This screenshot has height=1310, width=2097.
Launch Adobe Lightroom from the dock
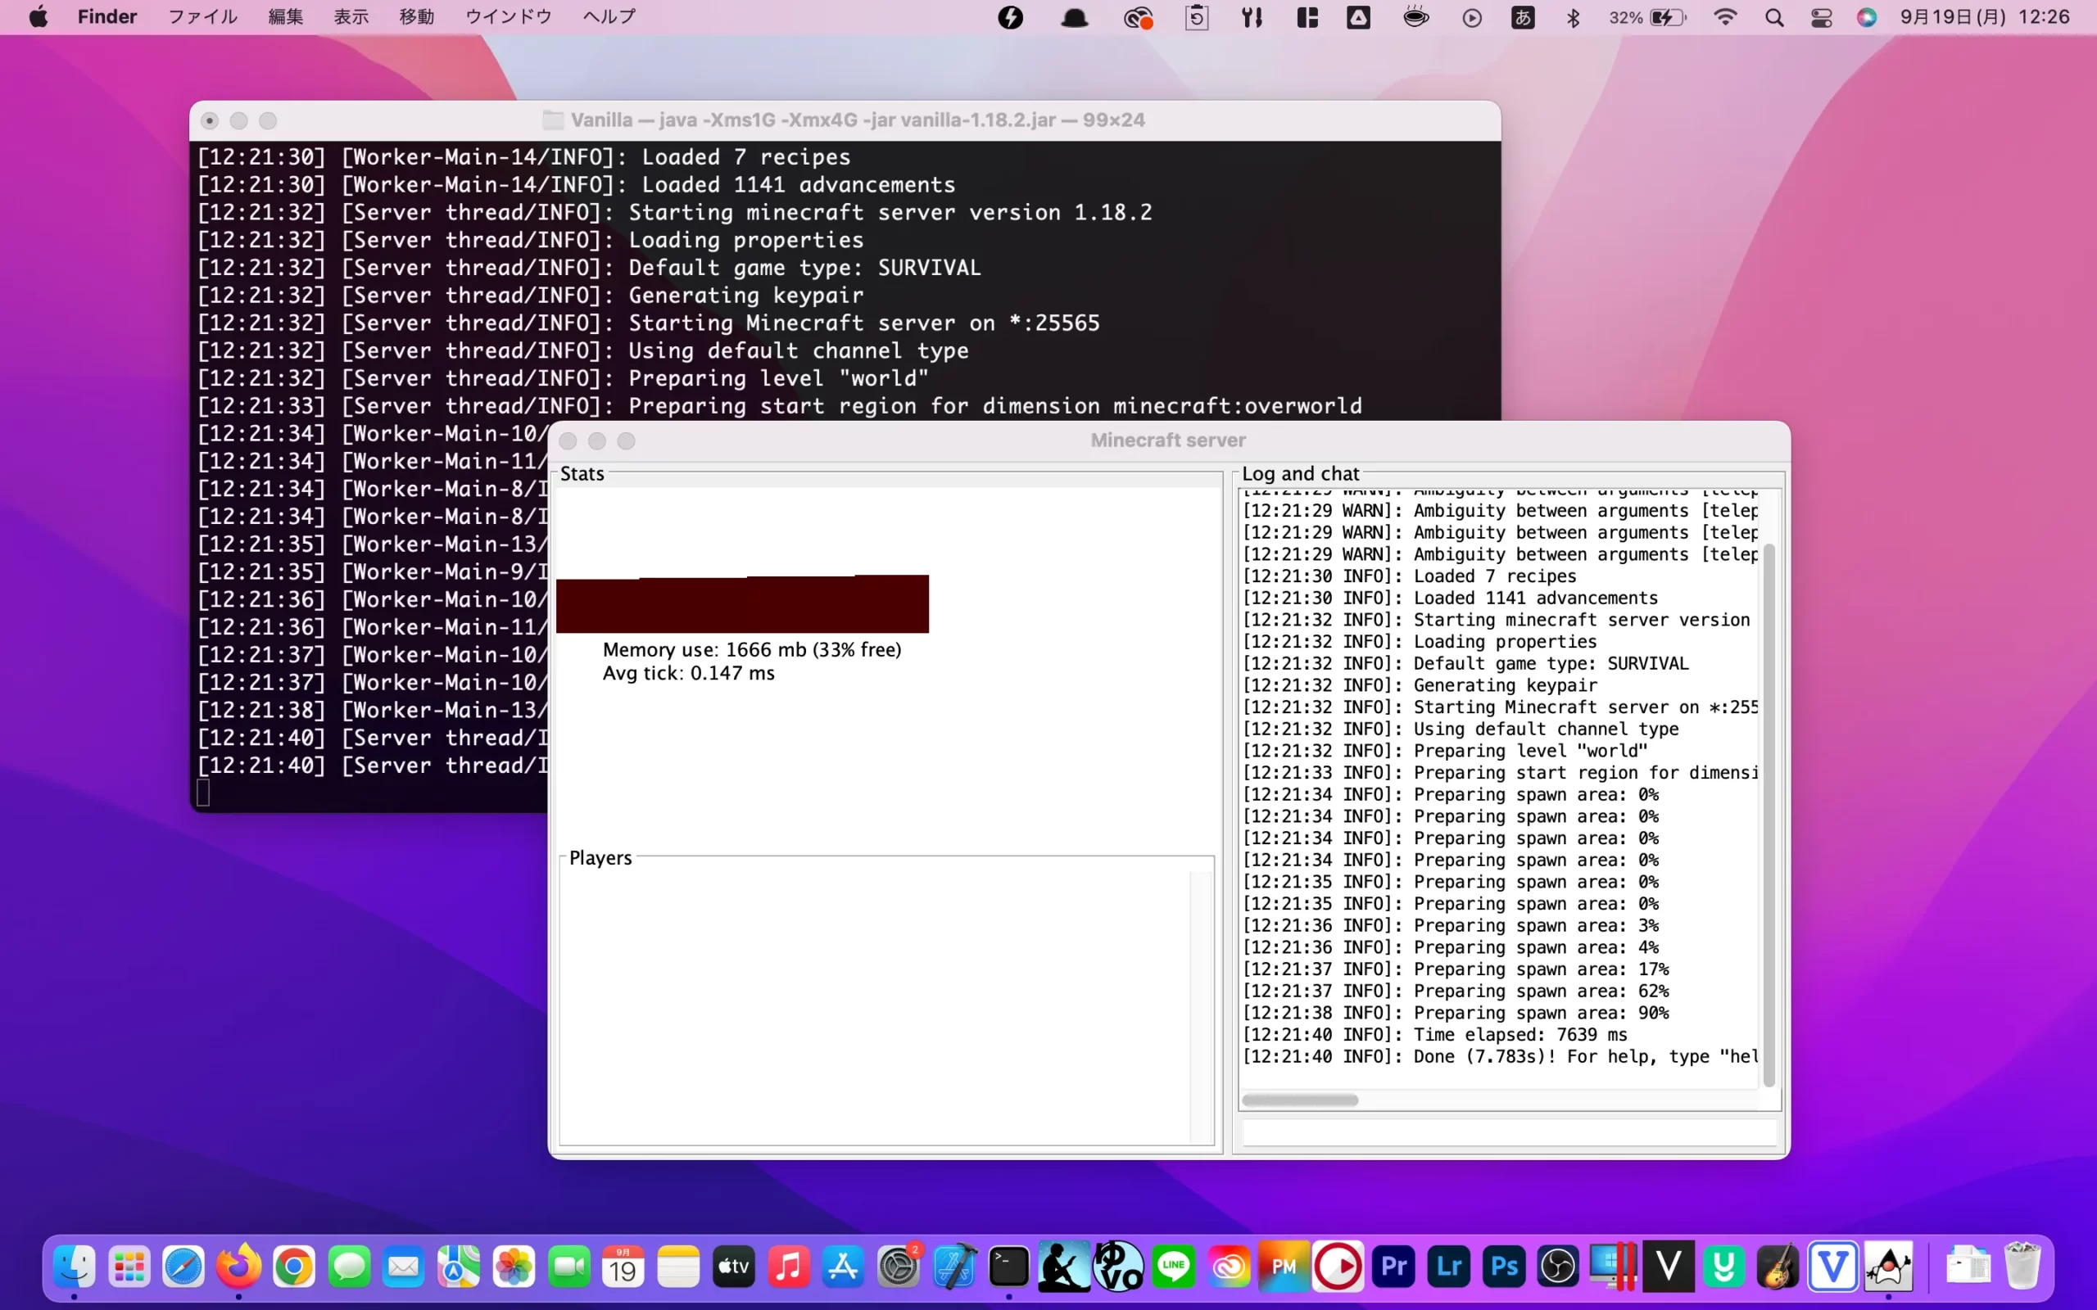1449,1267
